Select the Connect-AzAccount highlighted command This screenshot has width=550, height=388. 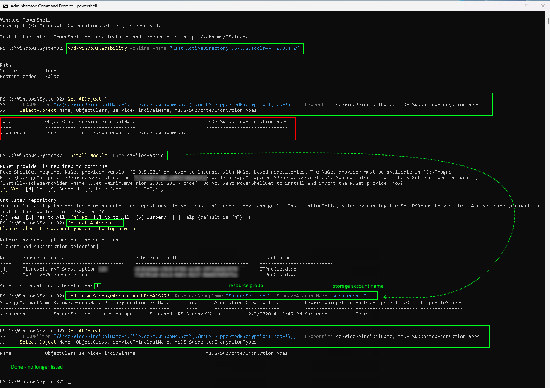94,223
